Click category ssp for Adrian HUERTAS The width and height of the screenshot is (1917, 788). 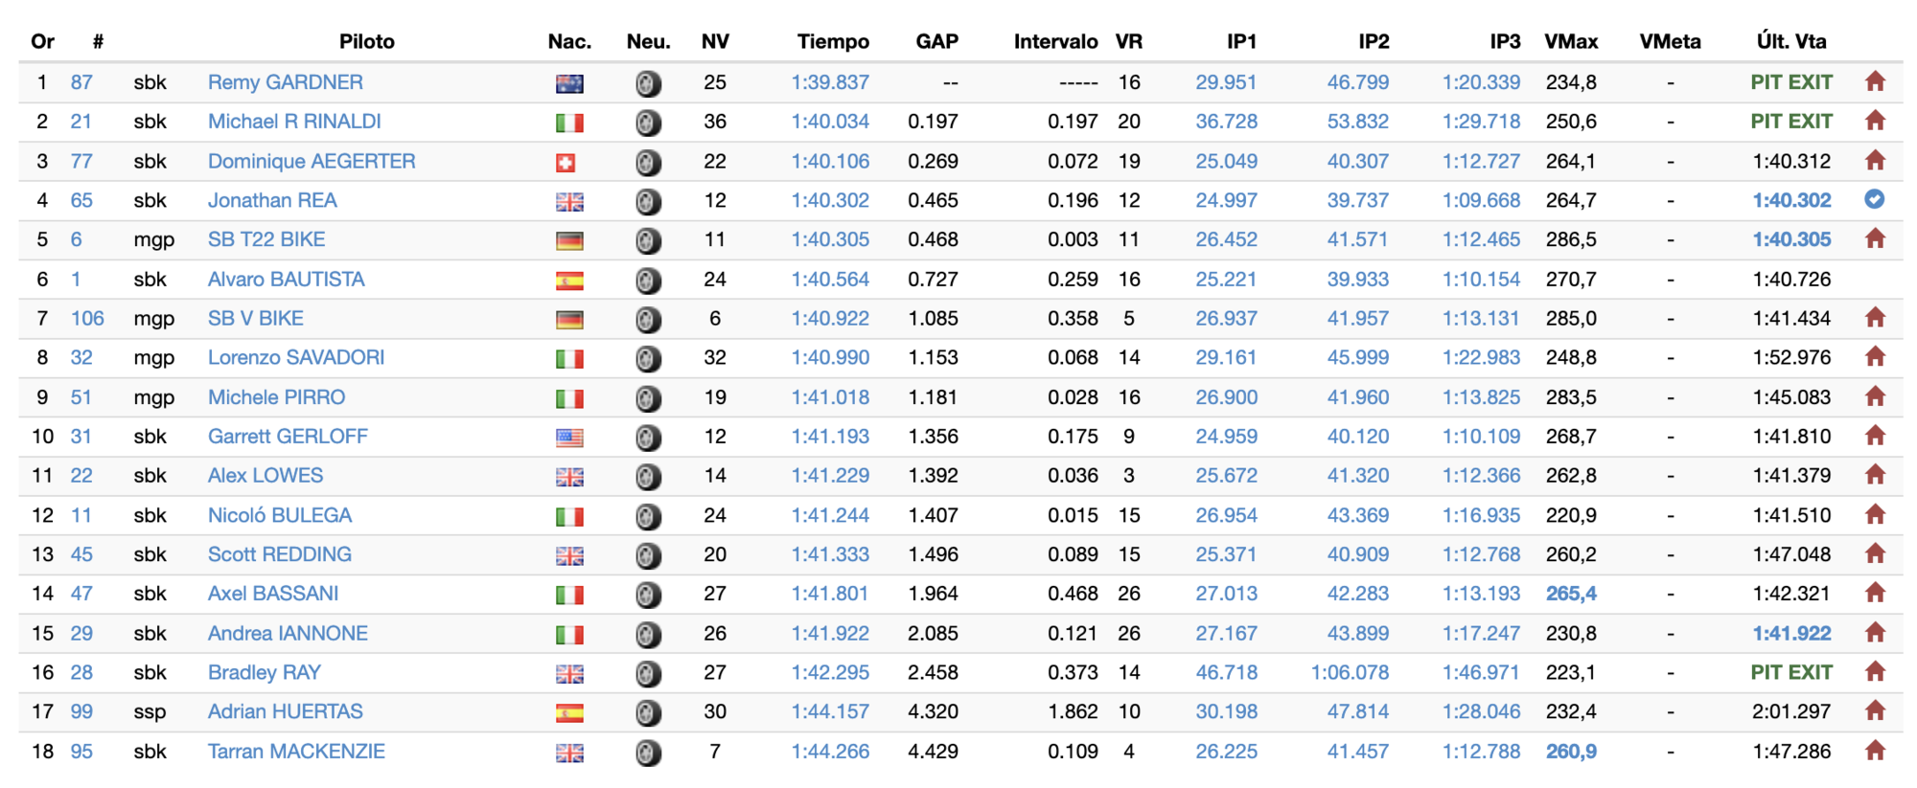(150, 711)
